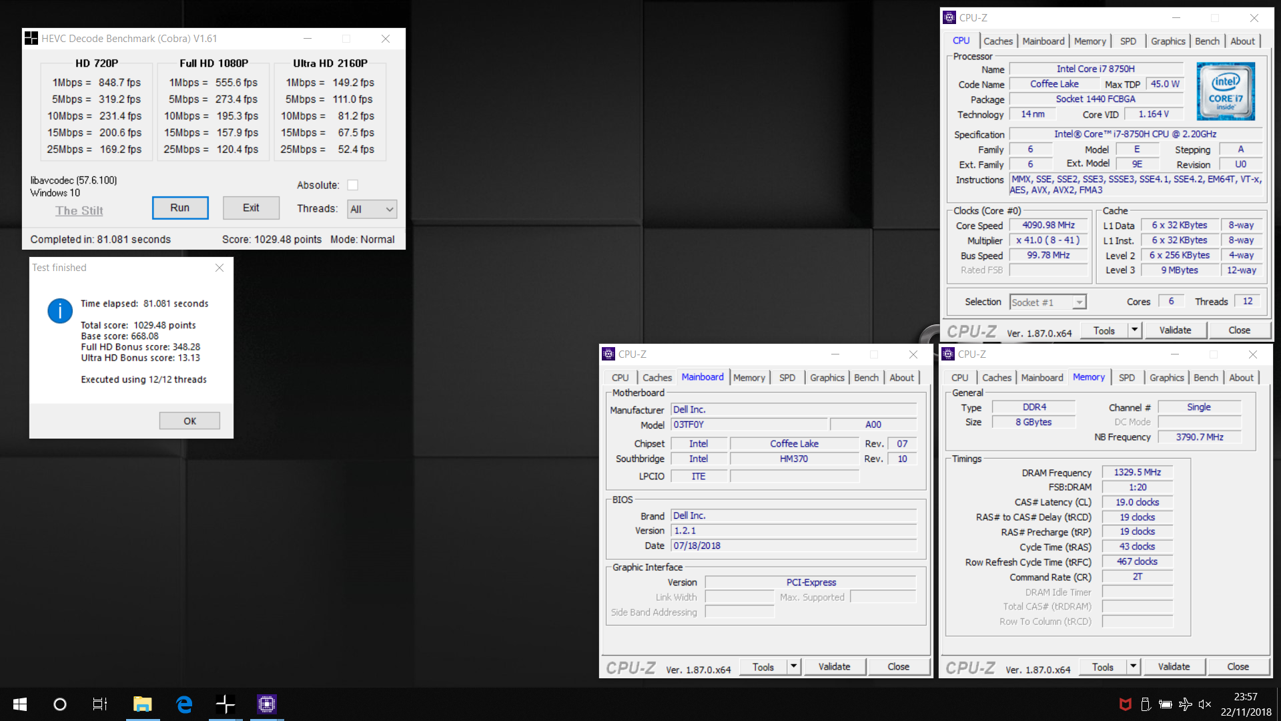This screenshot has height=721, width=1281.
Task: Click Core Speed value 4090.98 MHz
Action: pyautogui.click(x=1048, y=225)
